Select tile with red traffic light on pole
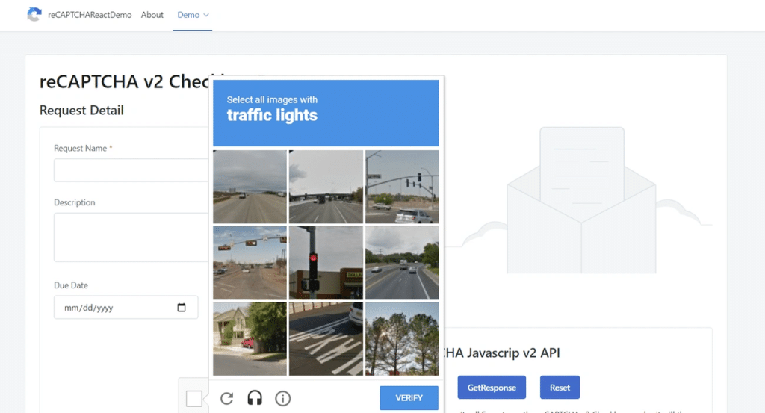Image resolution: width=765 pixels, height=413 pixels. coord(326,263)
